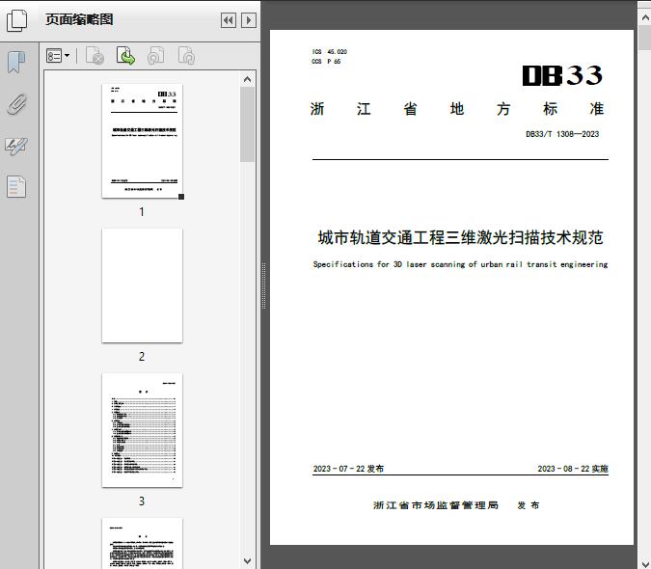The height and width of the screenshot is (569, 651).
Task: Click document view scroll up arrow
Action: (x=645, y=17)
